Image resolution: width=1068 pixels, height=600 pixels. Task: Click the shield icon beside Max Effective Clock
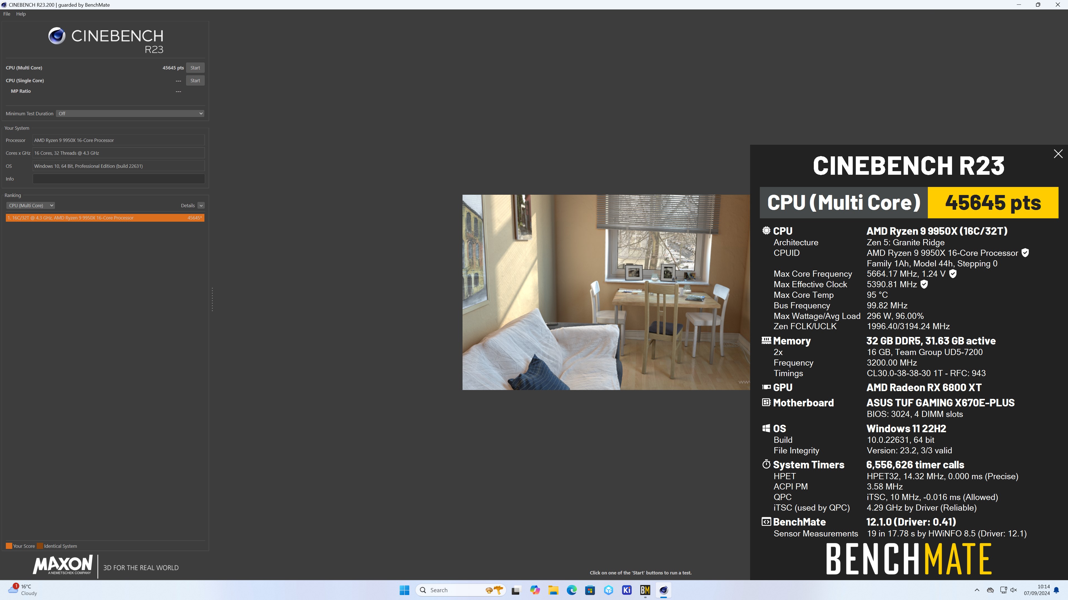[924, 284]
